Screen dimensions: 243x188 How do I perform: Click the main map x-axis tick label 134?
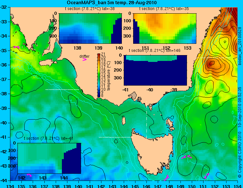(10, 186)
